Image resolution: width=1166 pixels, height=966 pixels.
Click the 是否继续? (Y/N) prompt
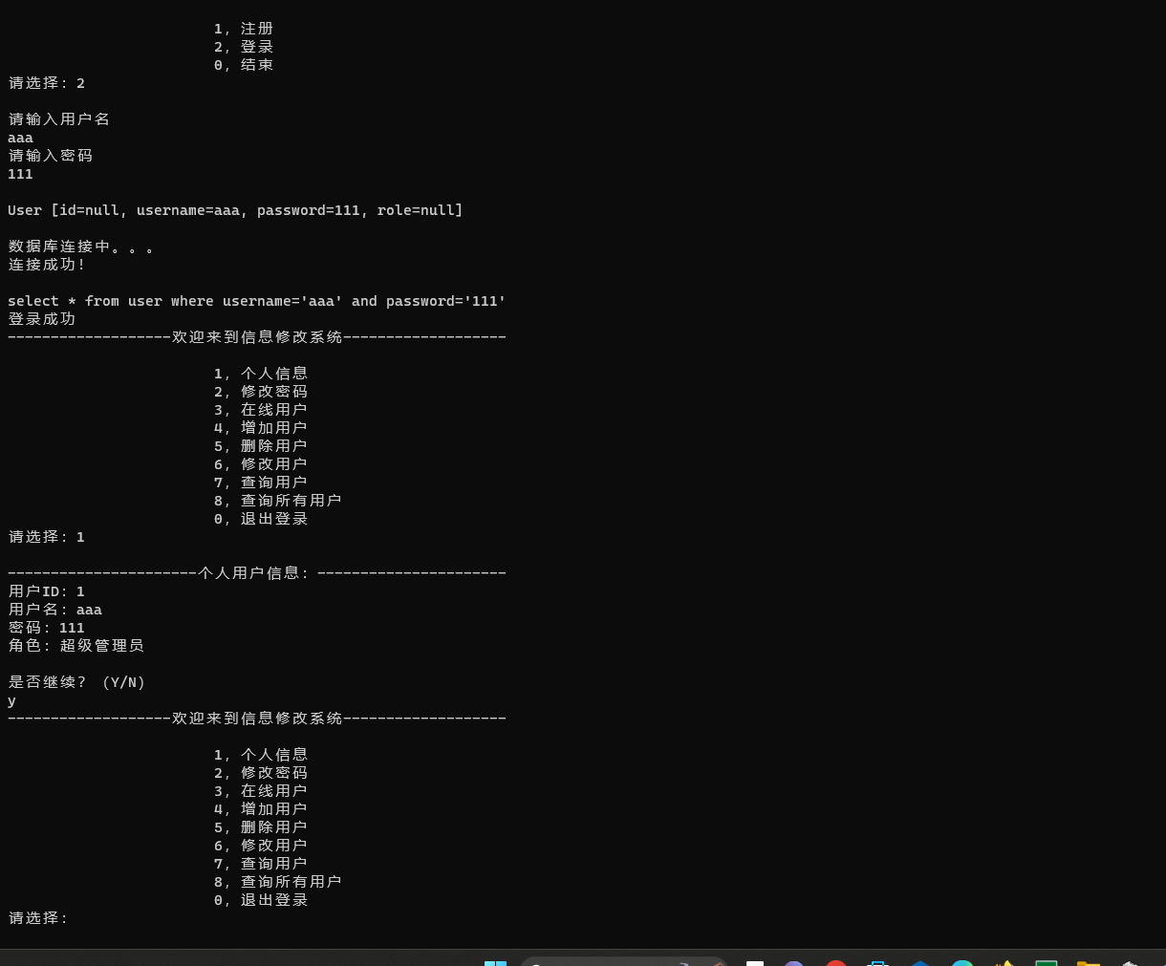pyautogui.click(x=76, y=682)
